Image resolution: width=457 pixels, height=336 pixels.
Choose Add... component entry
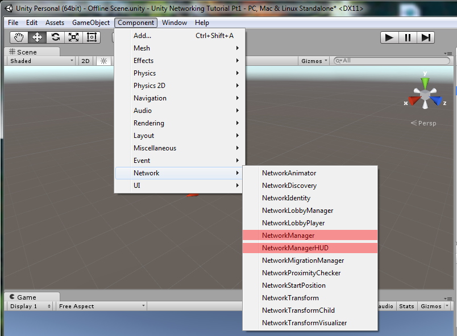(179, 36)
